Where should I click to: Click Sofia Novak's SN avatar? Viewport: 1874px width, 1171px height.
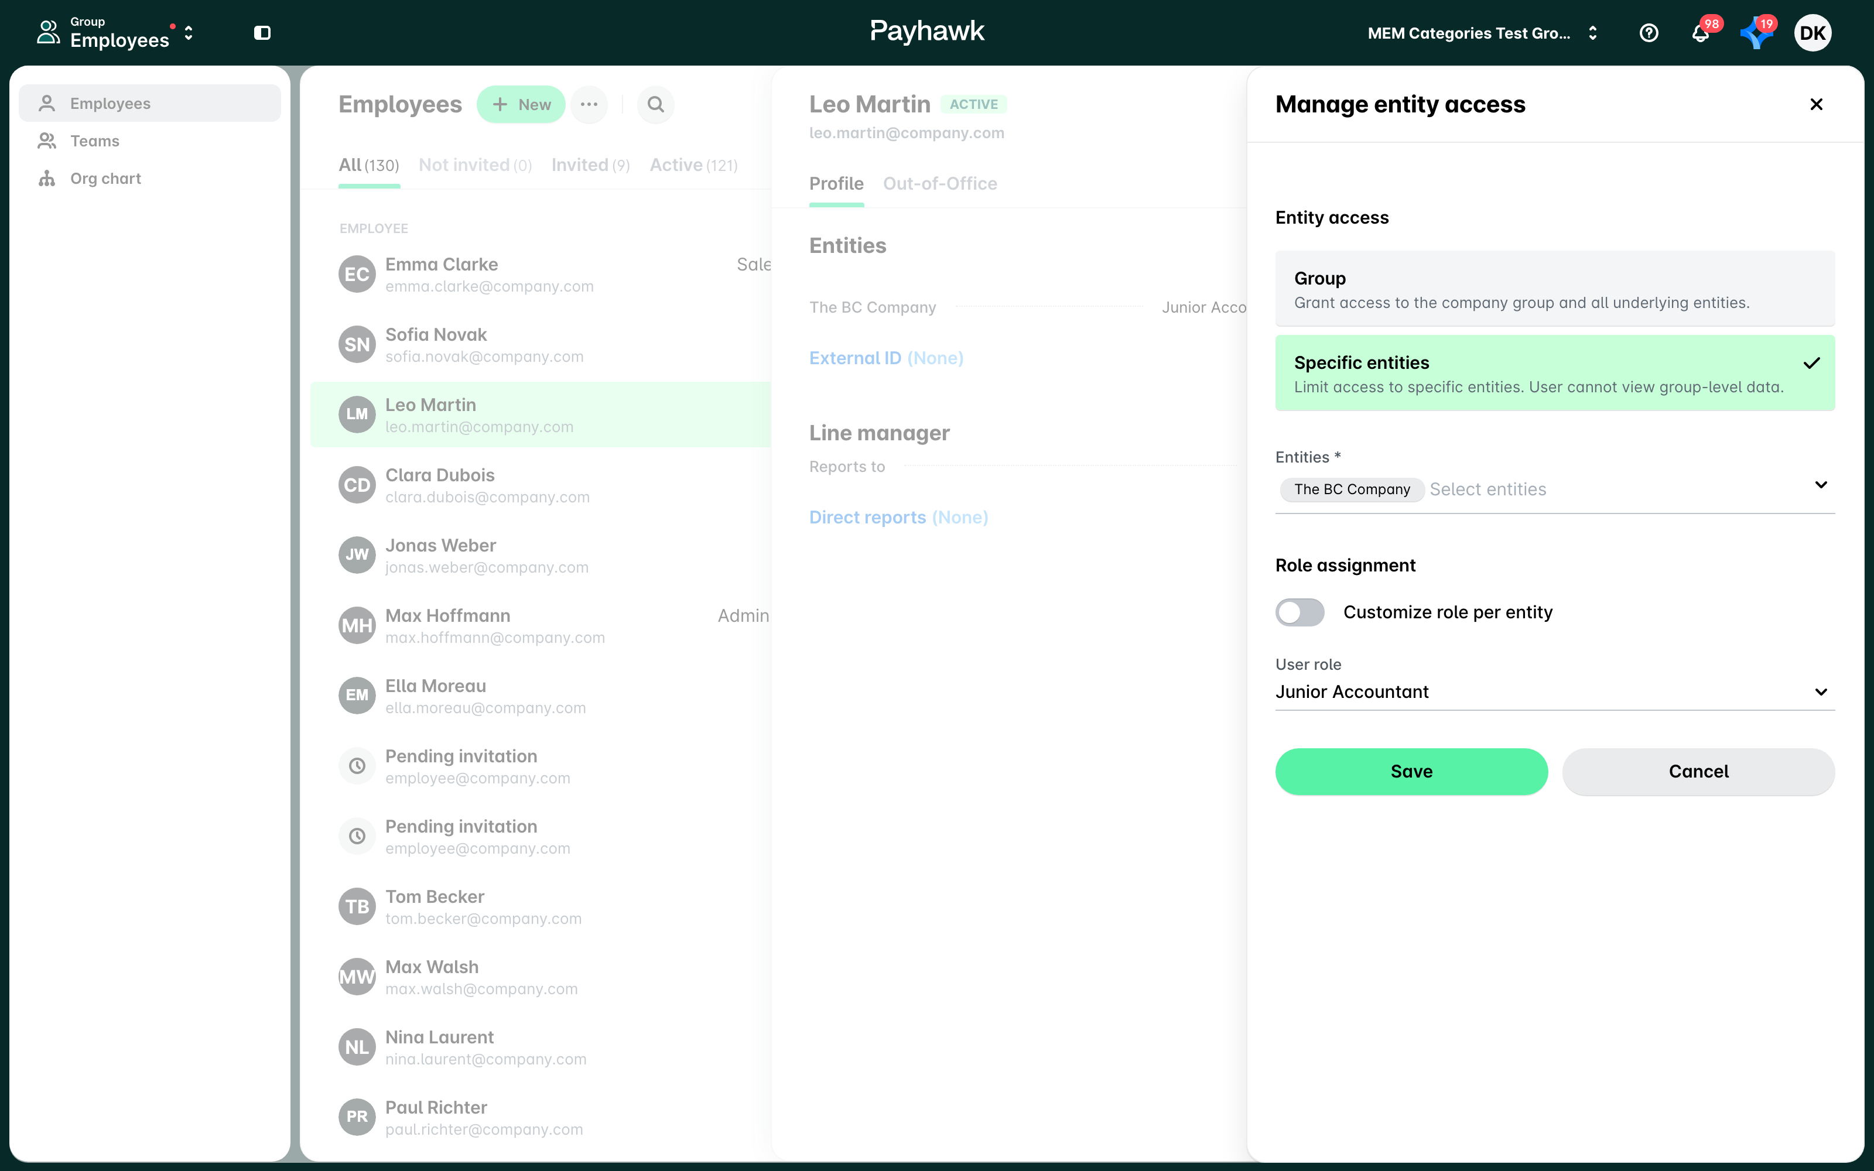[x=357, y=345]
